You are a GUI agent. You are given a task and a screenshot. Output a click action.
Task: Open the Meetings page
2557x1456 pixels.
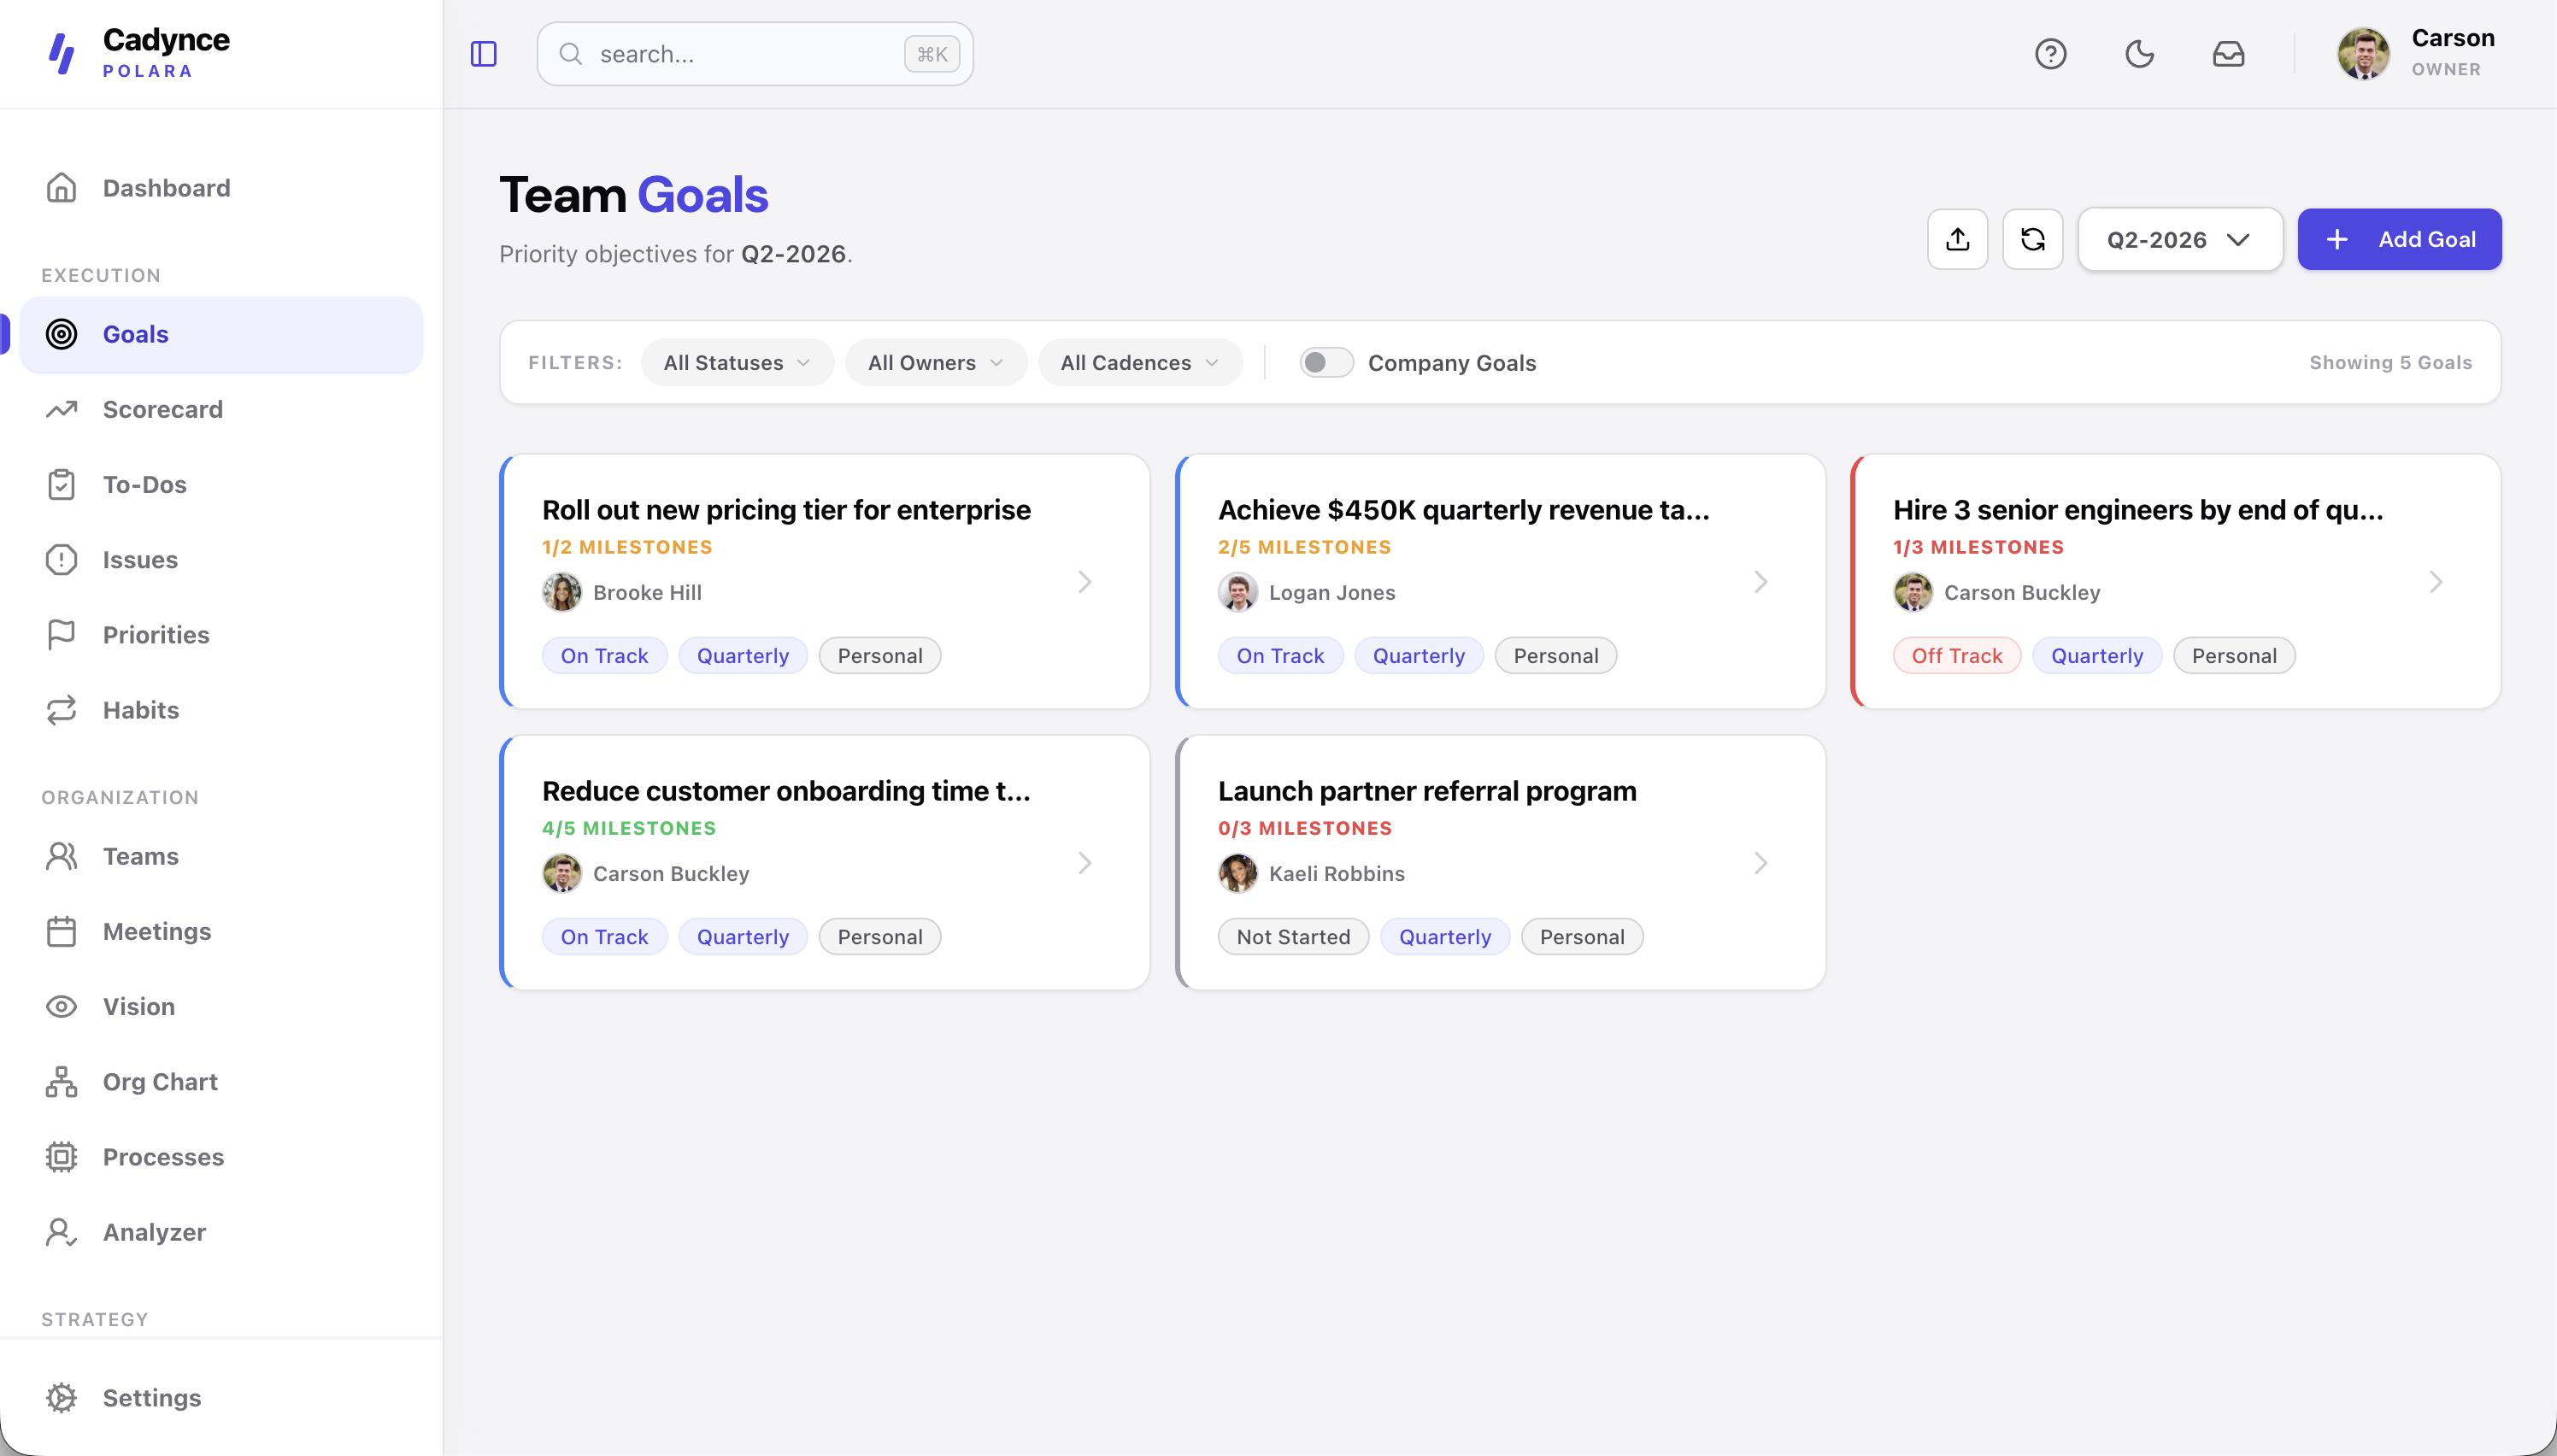221,931
